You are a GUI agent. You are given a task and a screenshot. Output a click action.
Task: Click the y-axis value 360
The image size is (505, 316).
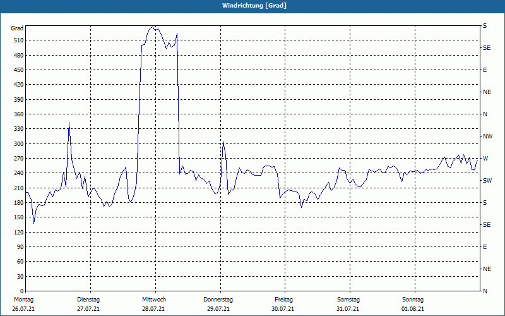tap(19, 114)
